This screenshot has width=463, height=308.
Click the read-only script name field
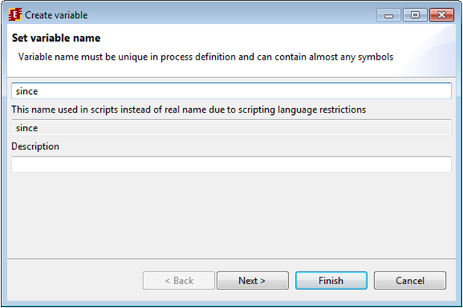[231, 128]
